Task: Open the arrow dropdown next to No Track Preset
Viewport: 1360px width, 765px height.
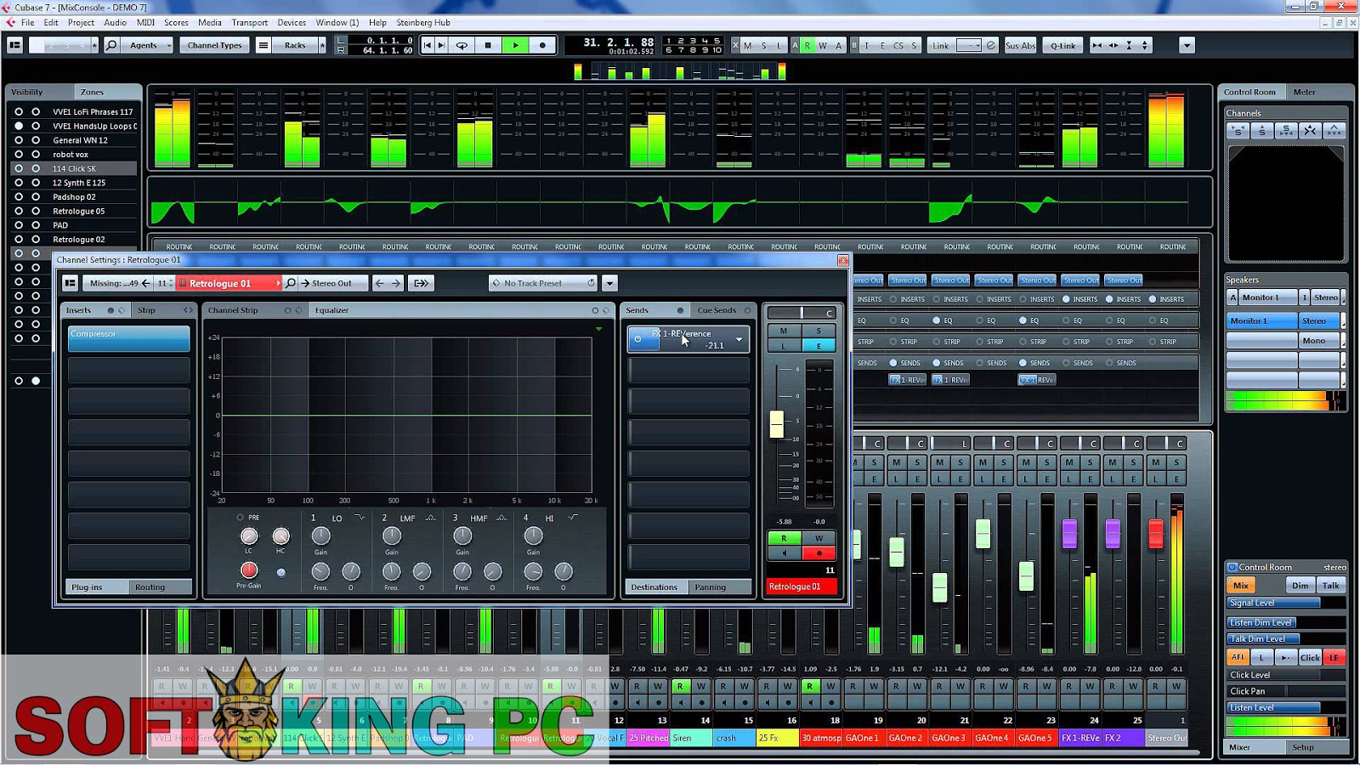Action: point(609,283)
